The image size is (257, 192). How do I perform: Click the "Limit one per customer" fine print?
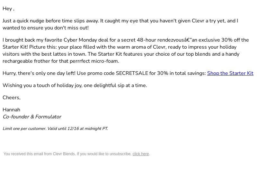click(x=24, y=129)
